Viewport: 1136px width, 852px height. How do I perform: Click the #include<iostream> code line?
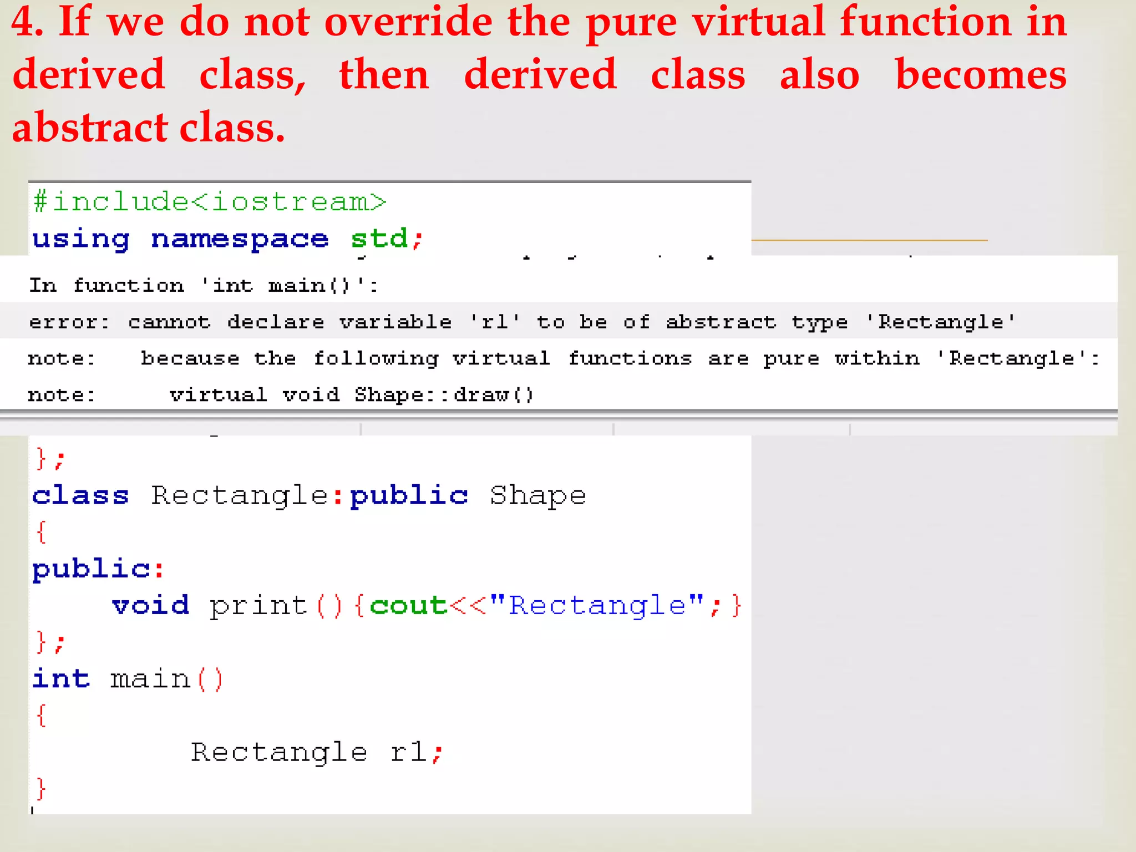(210, 202)
